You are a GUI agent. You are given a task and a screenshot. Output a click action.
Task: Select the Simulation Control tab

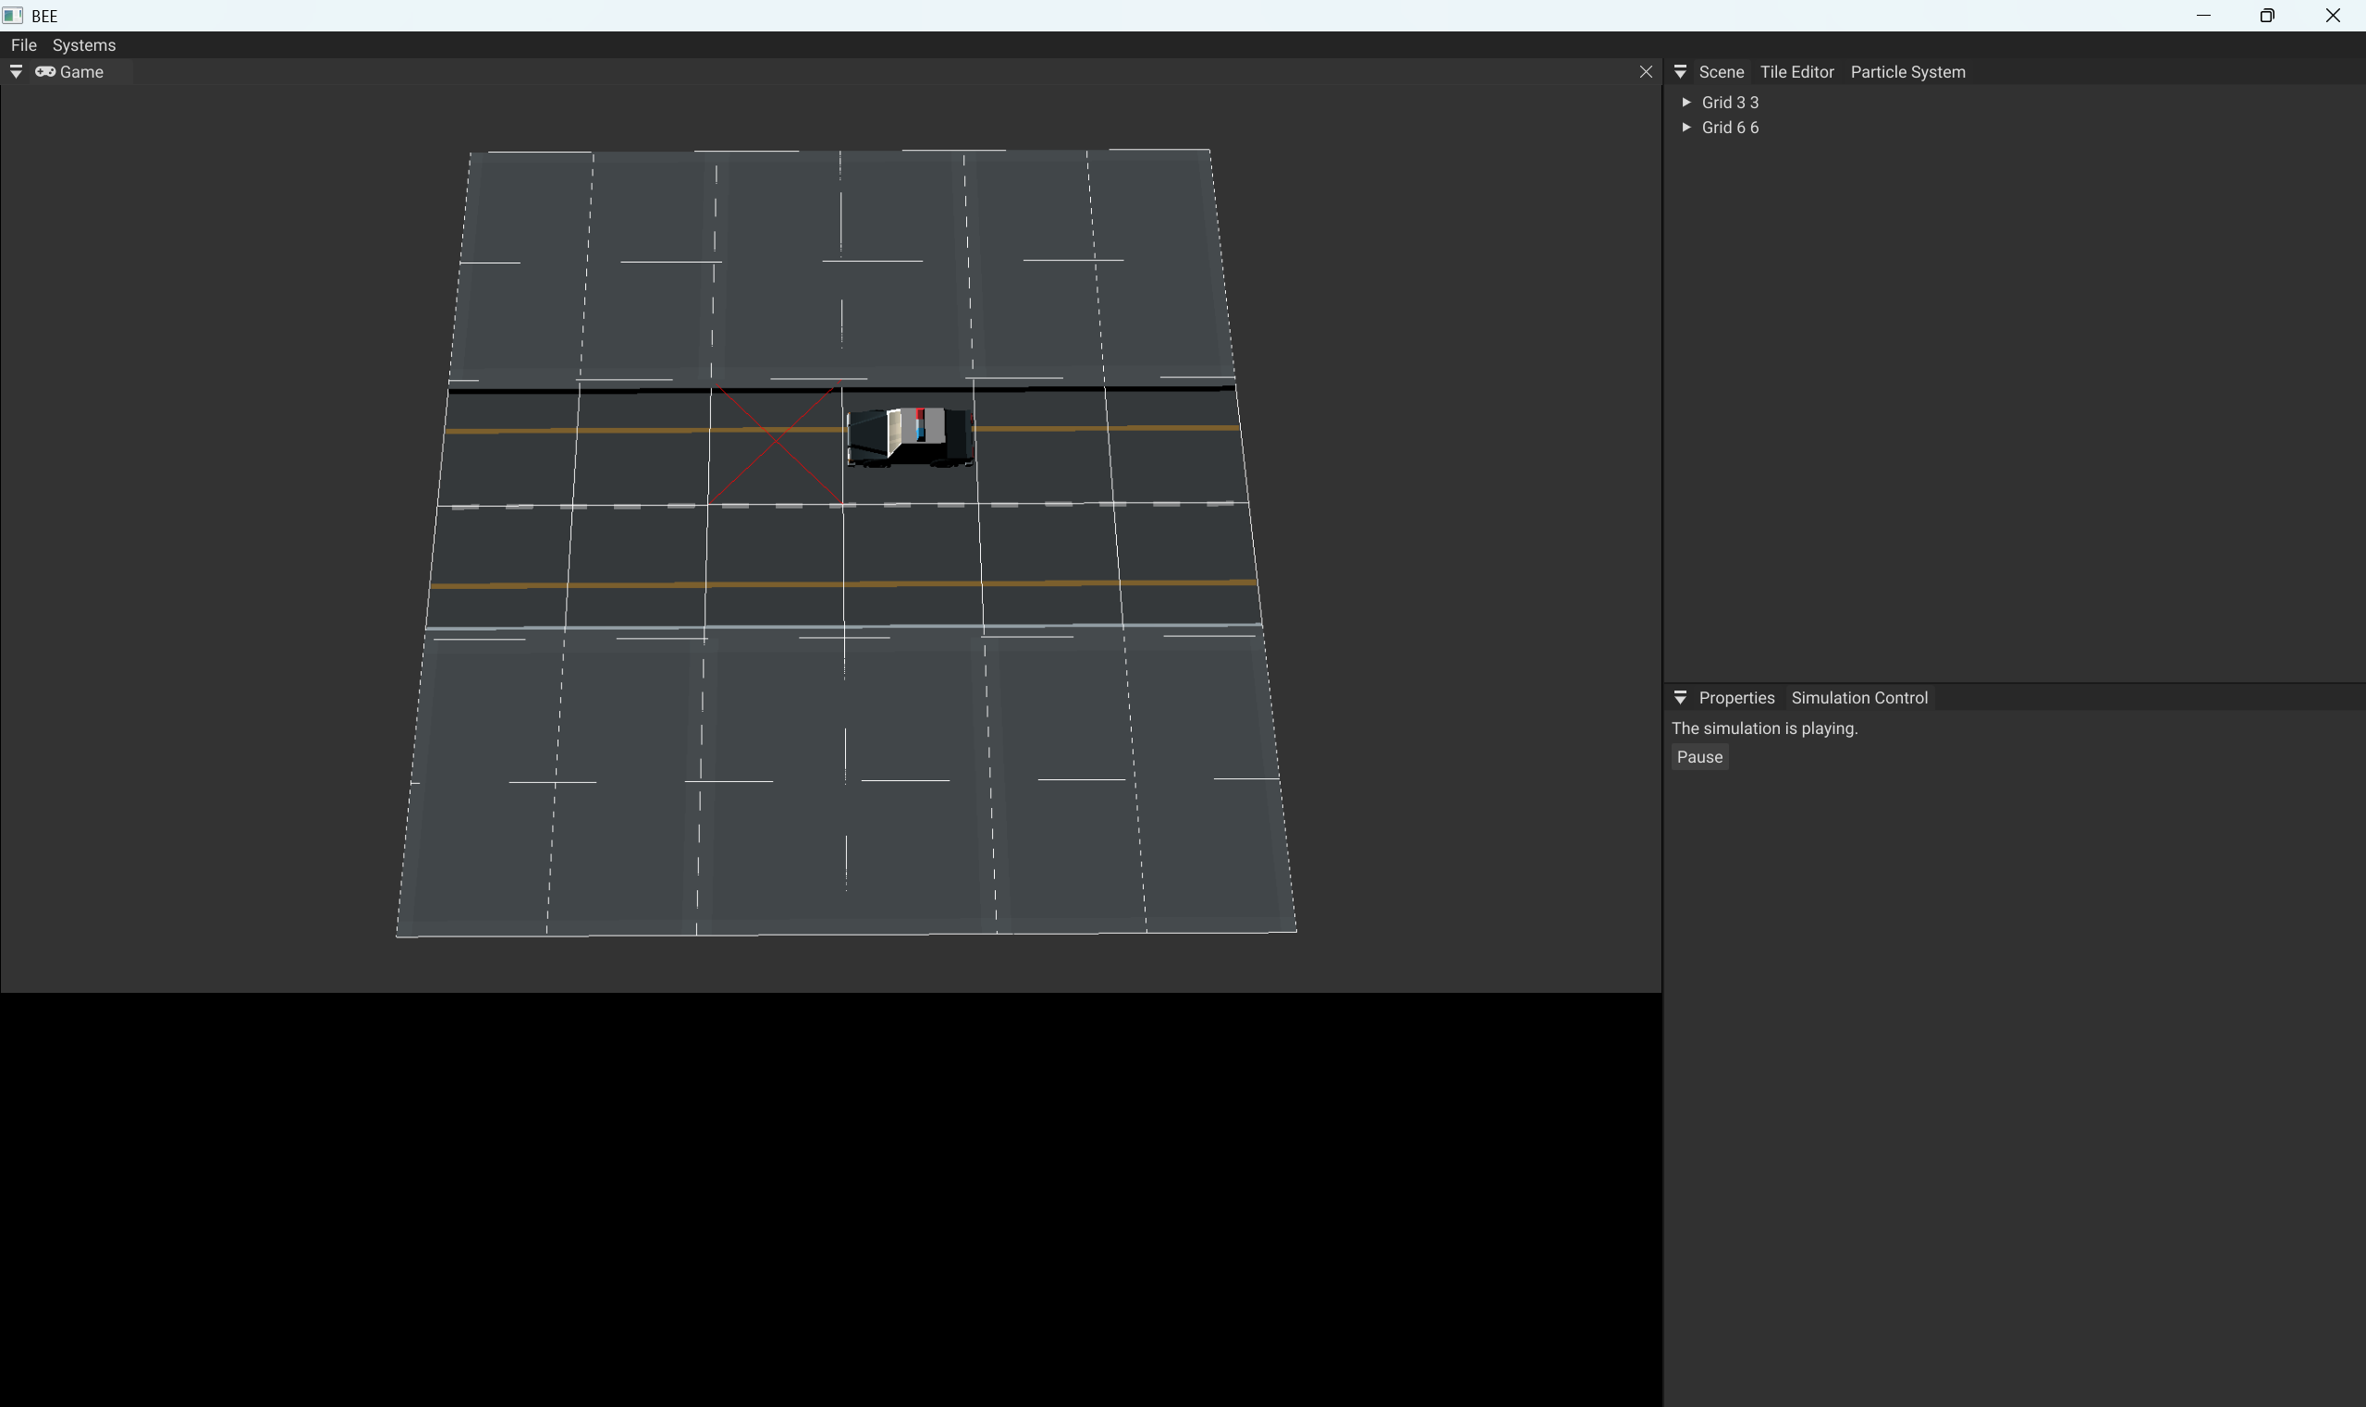[x=1858, y=698]
